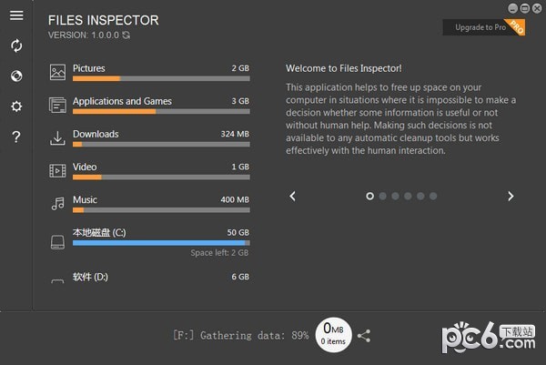The image size is (546, 365).
Task: Click the share icon in status bar
Action: pos(364,336)
